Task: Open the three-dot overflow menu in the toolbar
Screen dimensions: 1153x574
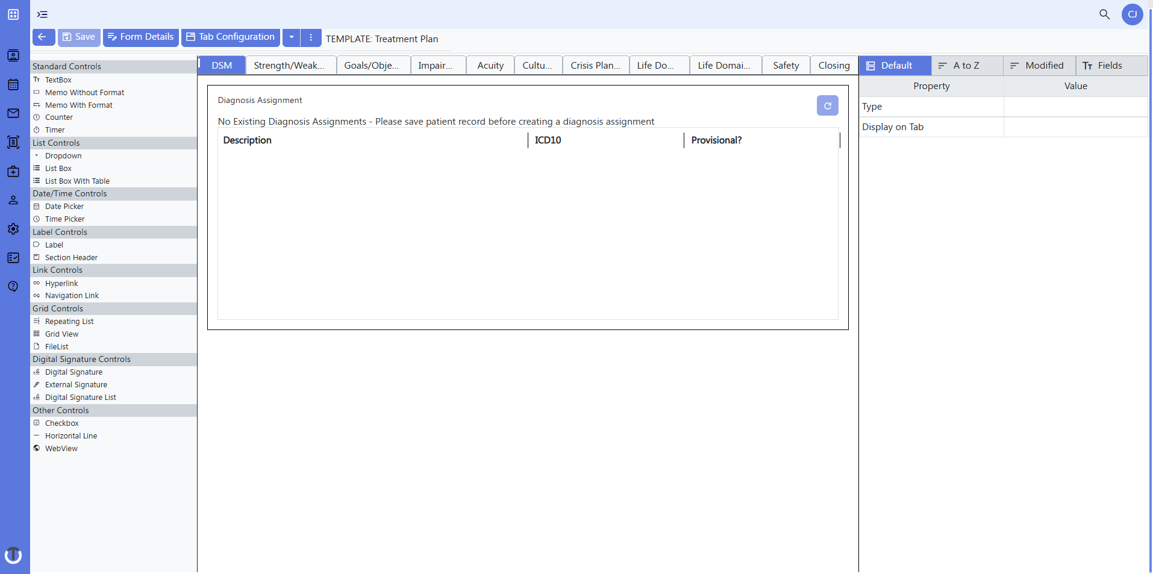Action: pos(311,37)
